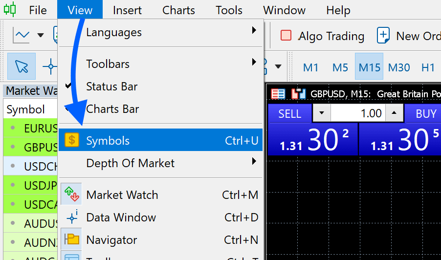Viewport: 441px width, 260px height.
Task: Click the red-blue panel icon on GBPUSD chart
Action: 278,94
